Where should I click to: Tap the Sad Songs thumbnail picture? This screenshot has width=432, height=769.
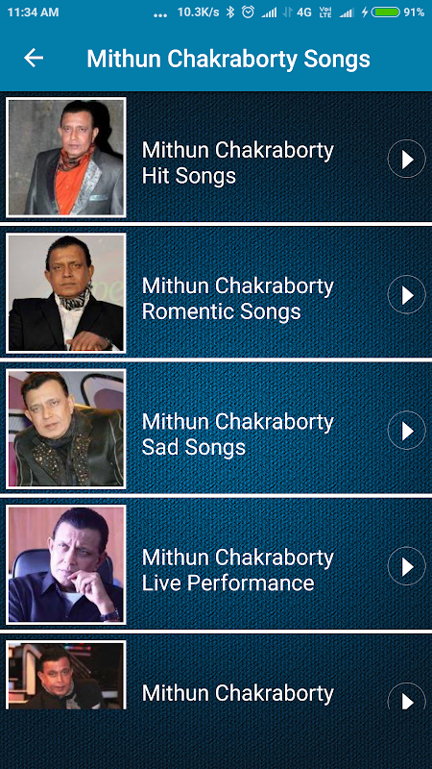pos(66,429)
